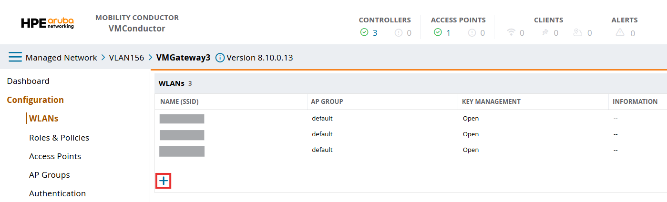This screenshot has width=667, height=202.
Task: Open AP Groups configuration section
Action: pyautogui.click(x=50, y=175)
